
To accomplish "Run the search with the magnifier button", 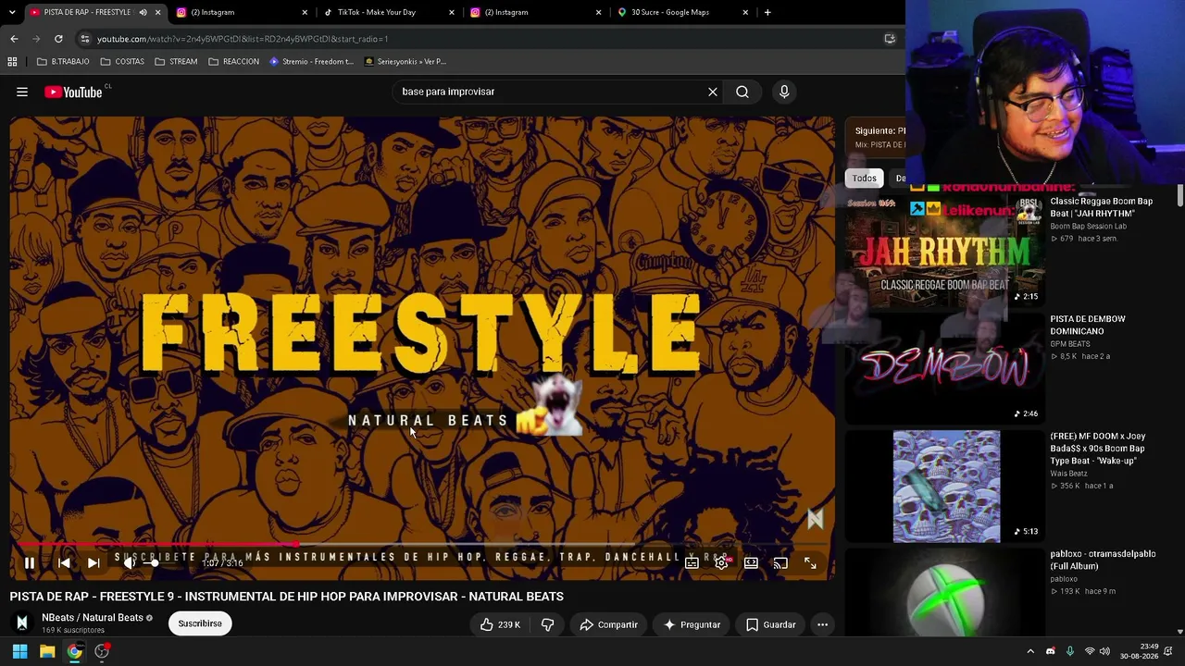I will pos(742,92).
